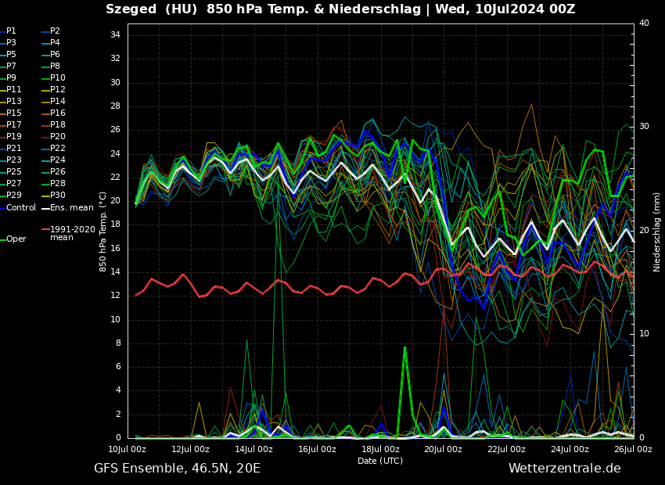Image resolution: width=665 pixels, height=485 pixels.
Task: Click the Ens. mean legend entry
Action: coord(70,208)
